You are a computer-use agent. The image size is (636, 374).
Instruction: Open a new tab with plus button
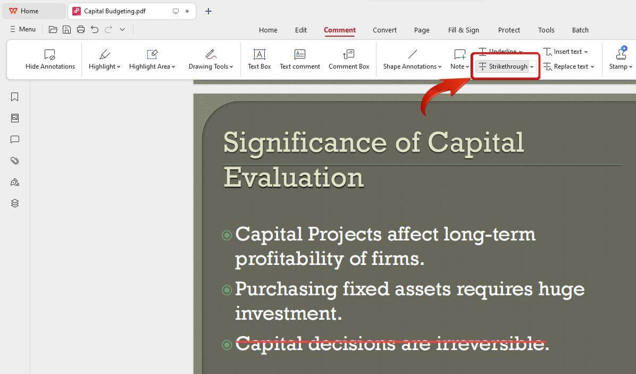(208, 11)
